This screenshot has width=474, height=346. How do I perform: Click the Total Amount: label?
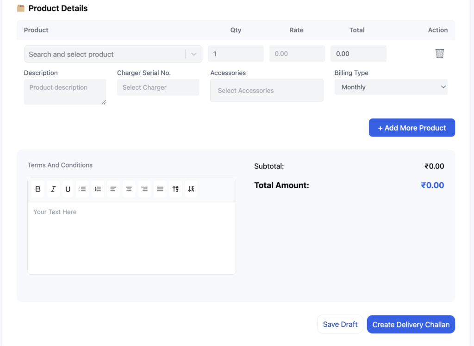(x=282, y=185)
